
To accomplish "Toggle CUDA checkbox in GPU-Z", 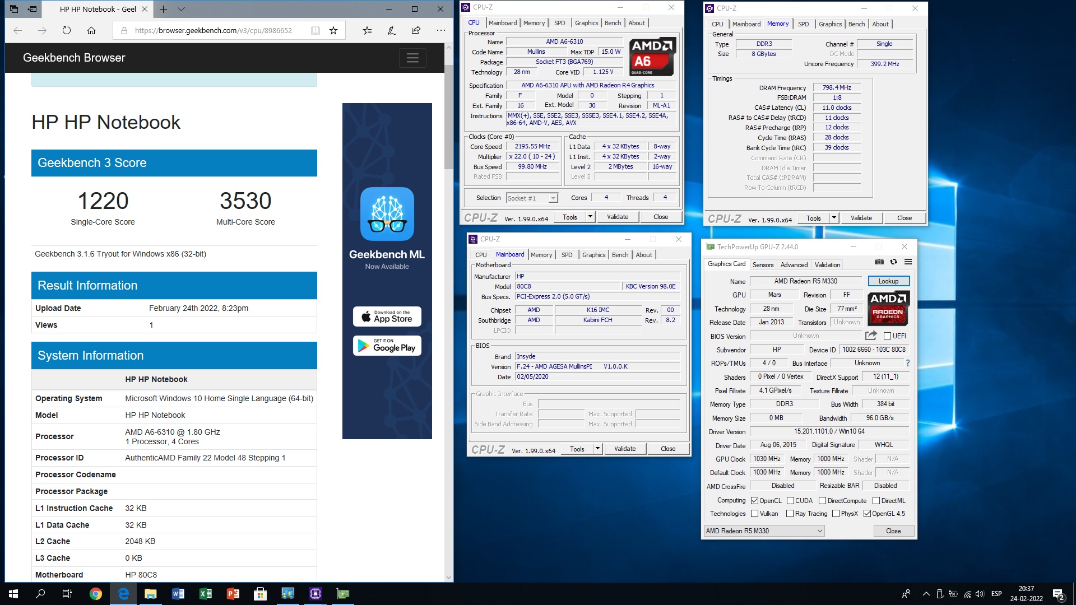I will pyautogui.click(x=790, y=501).
